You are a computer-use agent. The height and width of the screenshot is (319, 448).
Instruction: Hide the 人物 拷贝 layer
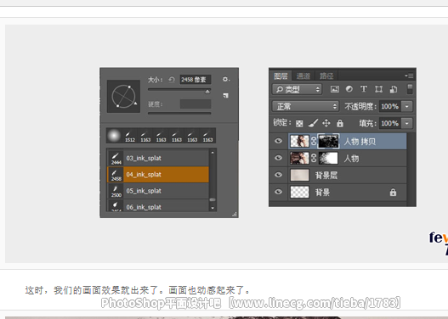[x=278, y=141]
